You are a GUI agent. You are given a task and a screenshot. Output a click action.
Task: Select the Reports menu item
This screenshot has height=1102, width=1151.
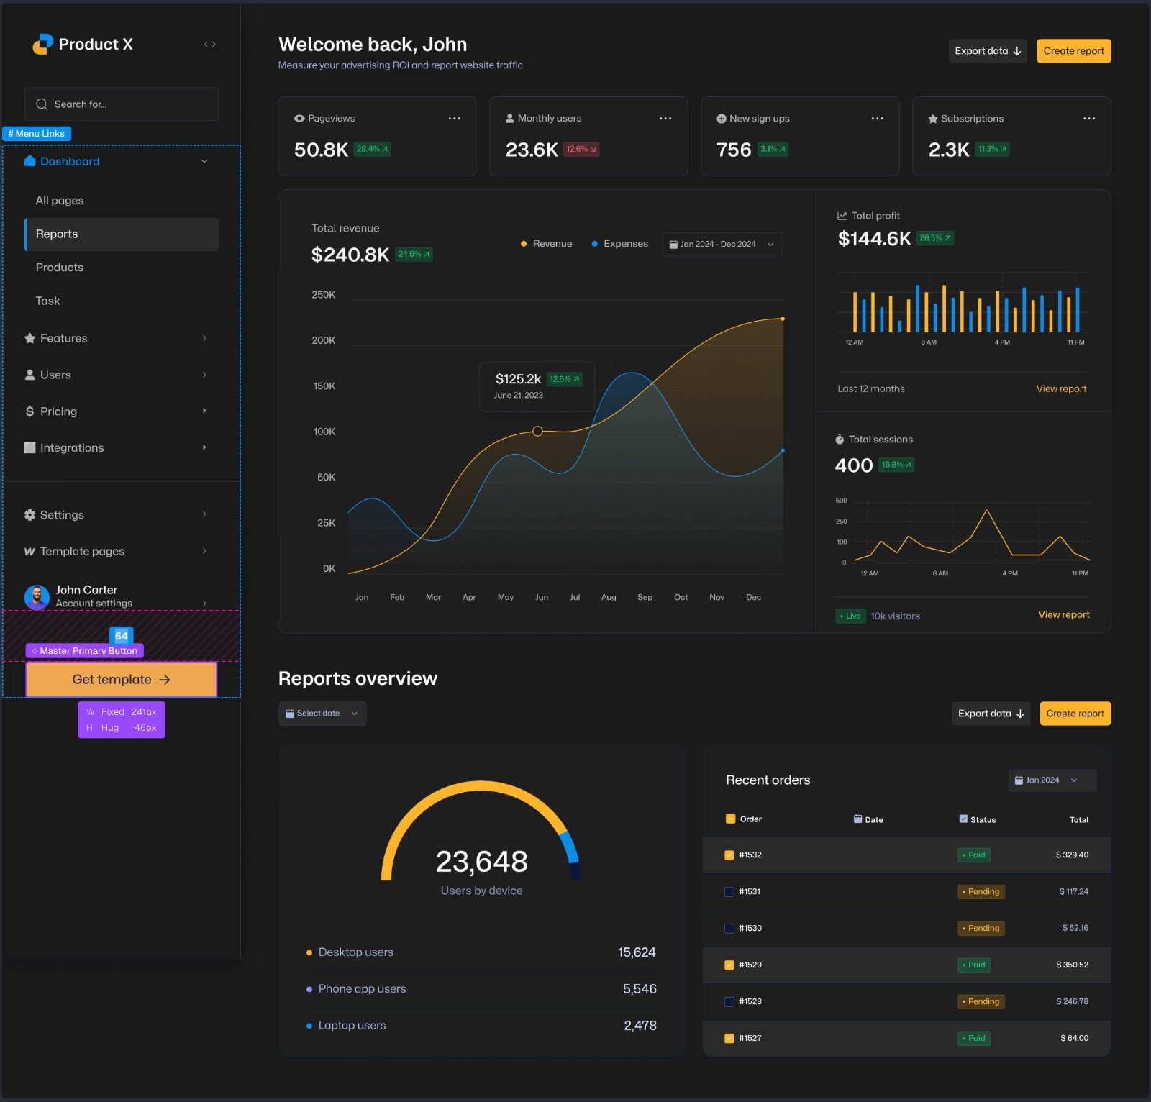(x=122, y=234)
